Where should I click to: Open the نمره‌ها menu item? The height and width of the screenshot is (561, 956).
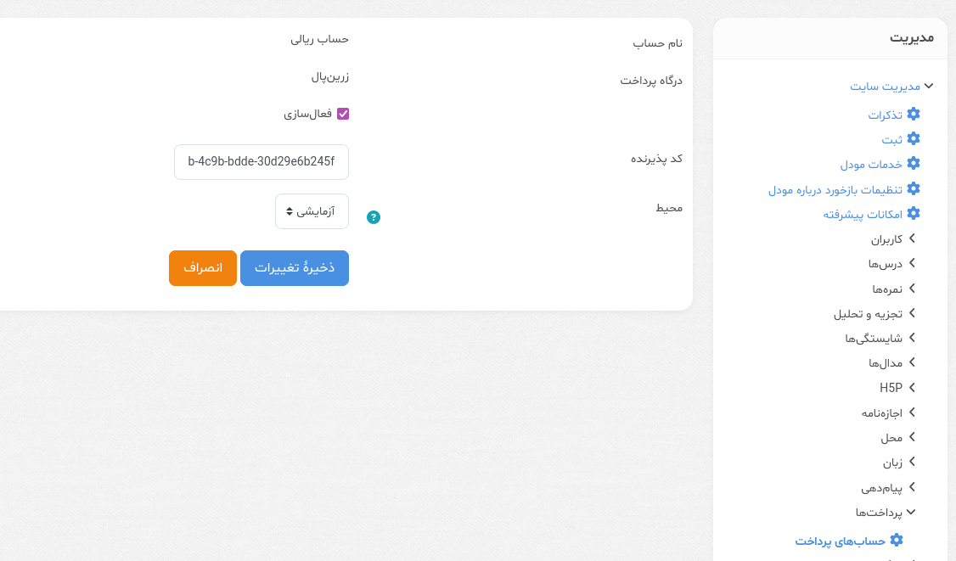(894, 289)
